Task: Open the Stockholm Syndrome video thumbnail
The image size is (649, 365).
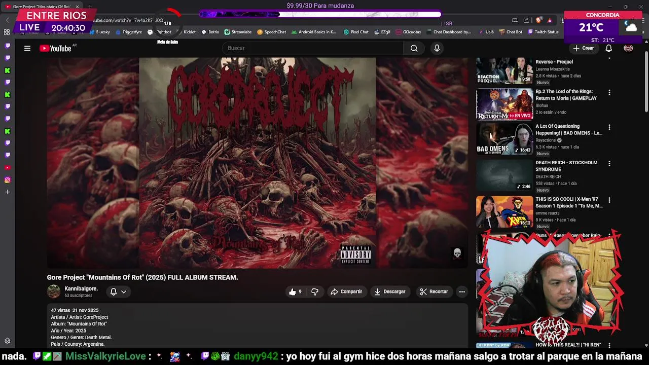Action: coord(504,175)
